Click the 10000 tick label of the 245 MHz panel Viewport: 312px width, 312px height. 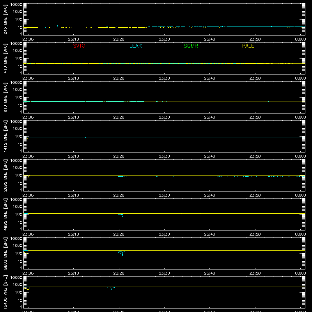[x=16, y=5]
